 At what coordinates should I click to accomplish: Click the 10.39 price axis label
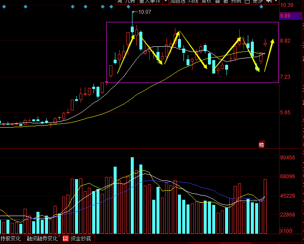[x=287, y=5]
